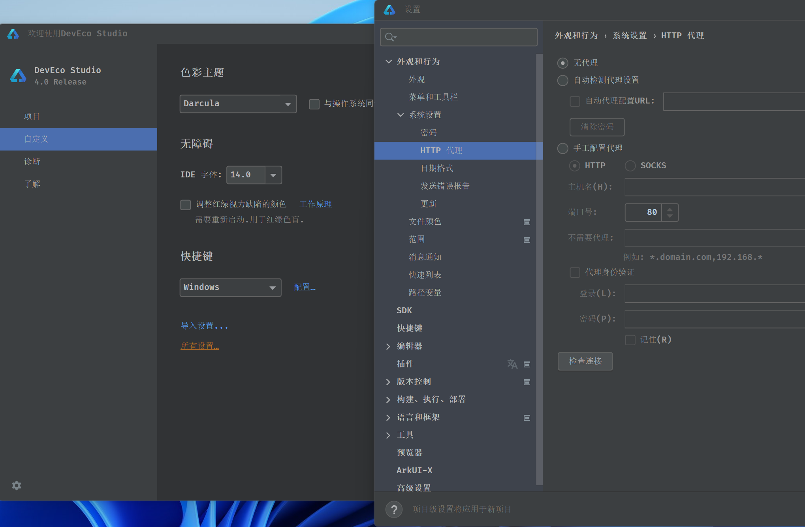
Task: Click the DevEco logo in the welcome title bar
Action: (13, 34)
